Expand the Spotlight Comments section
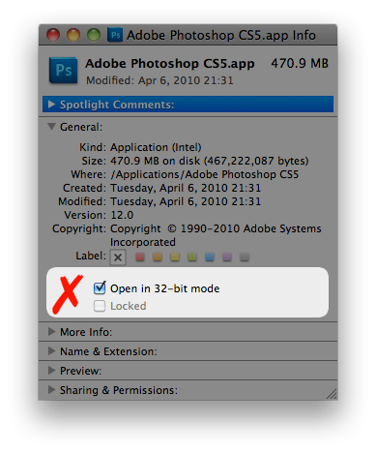 (51, 105)
